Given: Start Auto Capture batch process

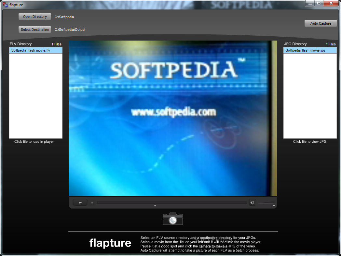Looking at the screenshot, I should [321, 23].
